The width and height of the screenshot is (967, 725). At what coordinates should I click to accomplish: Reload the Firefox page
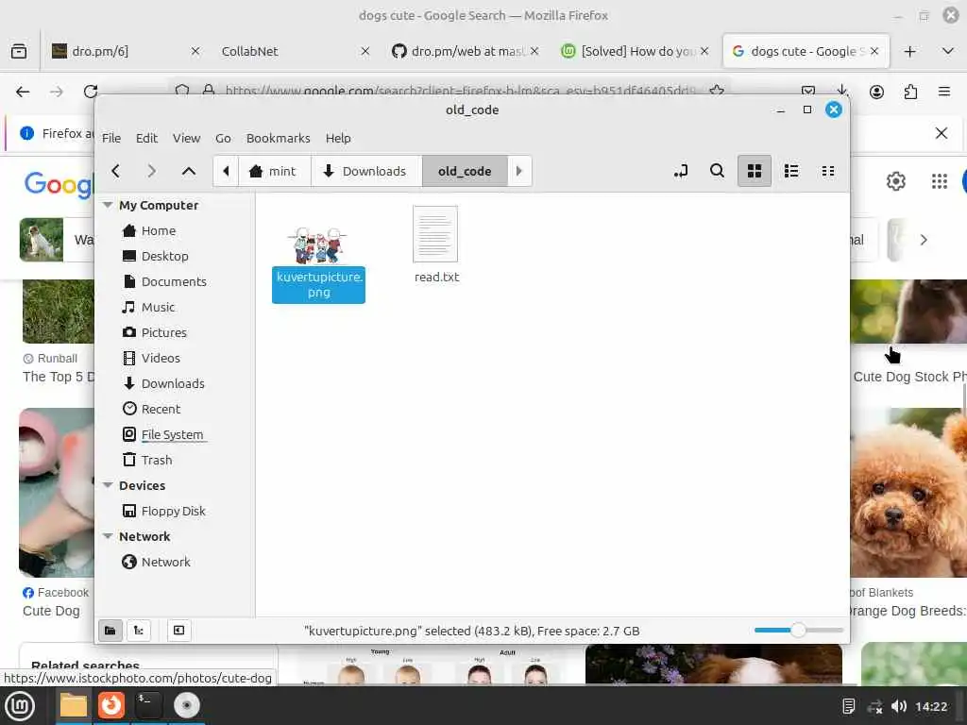coord(91,92)
